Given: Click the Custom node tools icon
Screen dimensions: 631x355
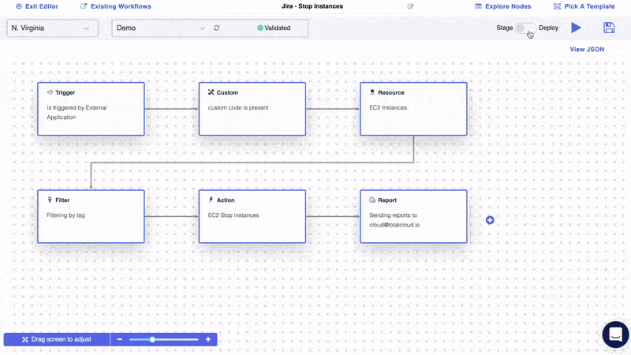Looking at the screenshot, I should 211,92.
